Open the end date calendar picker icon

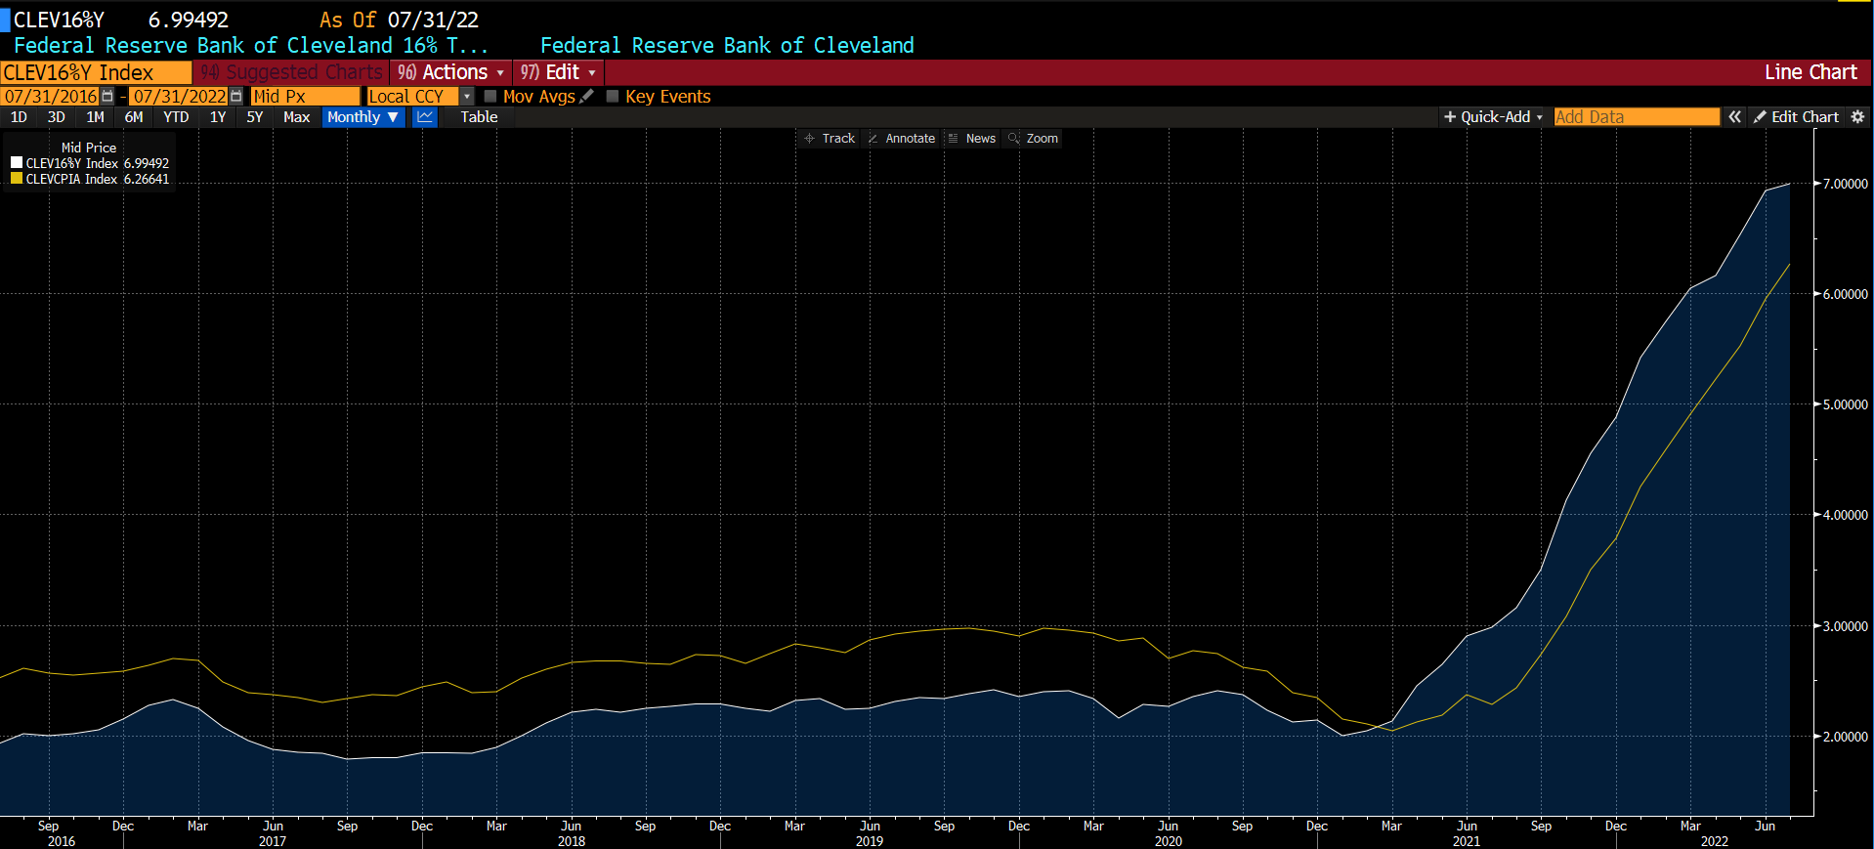236,96
